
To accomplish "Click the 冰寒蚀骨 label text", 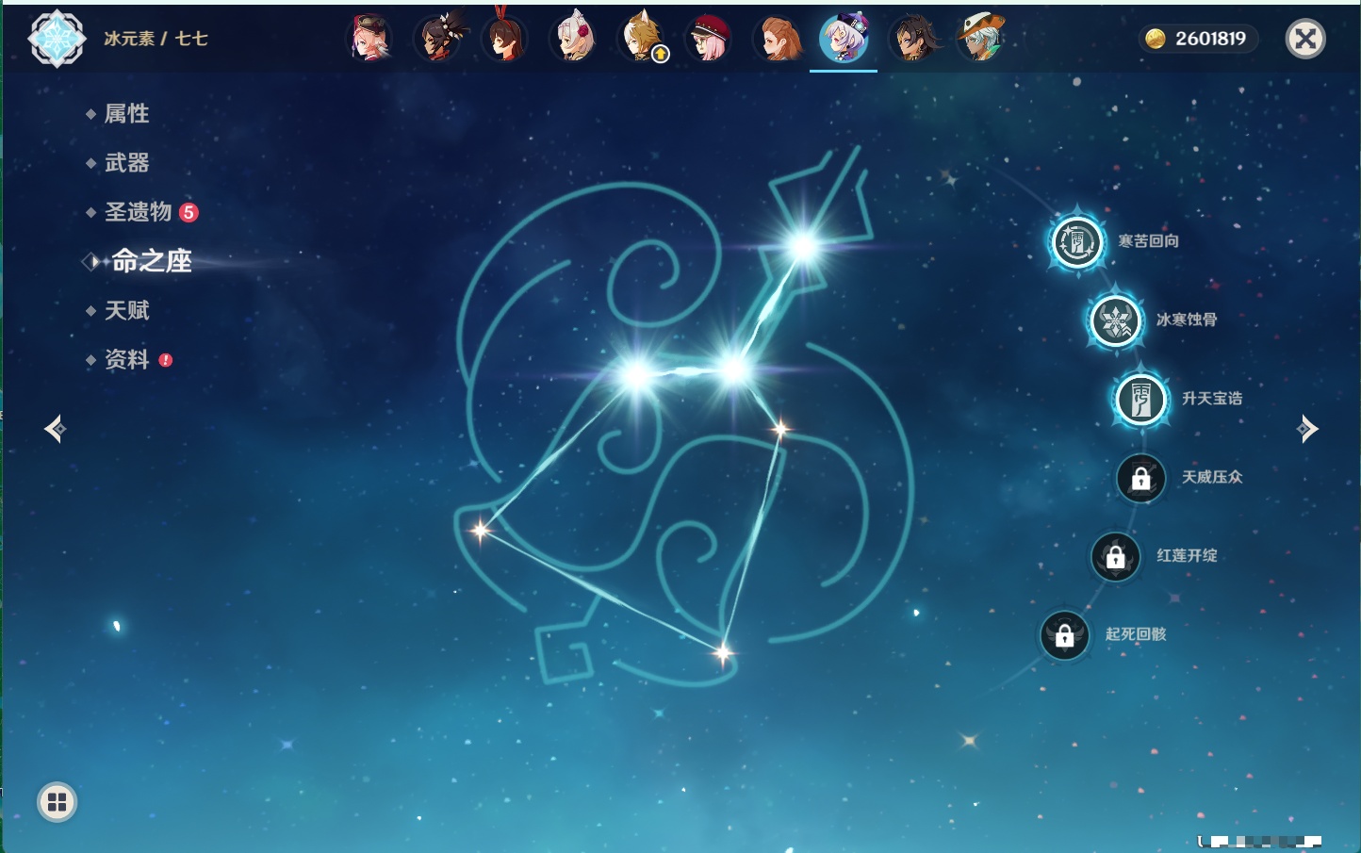I will tap(1187, 320).
